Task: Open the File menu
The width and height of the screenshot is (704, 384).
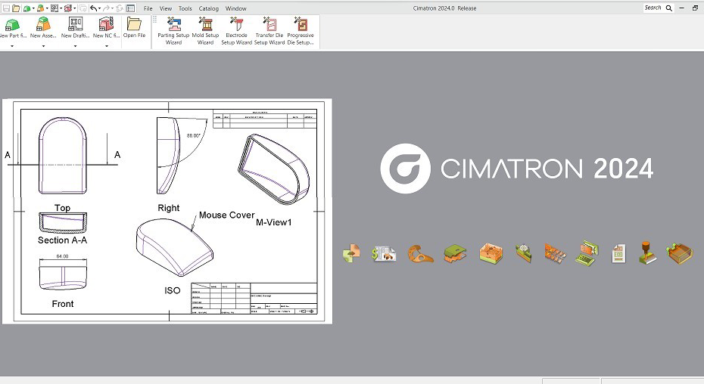Action: pyautogui.click(x=148, y=8)
